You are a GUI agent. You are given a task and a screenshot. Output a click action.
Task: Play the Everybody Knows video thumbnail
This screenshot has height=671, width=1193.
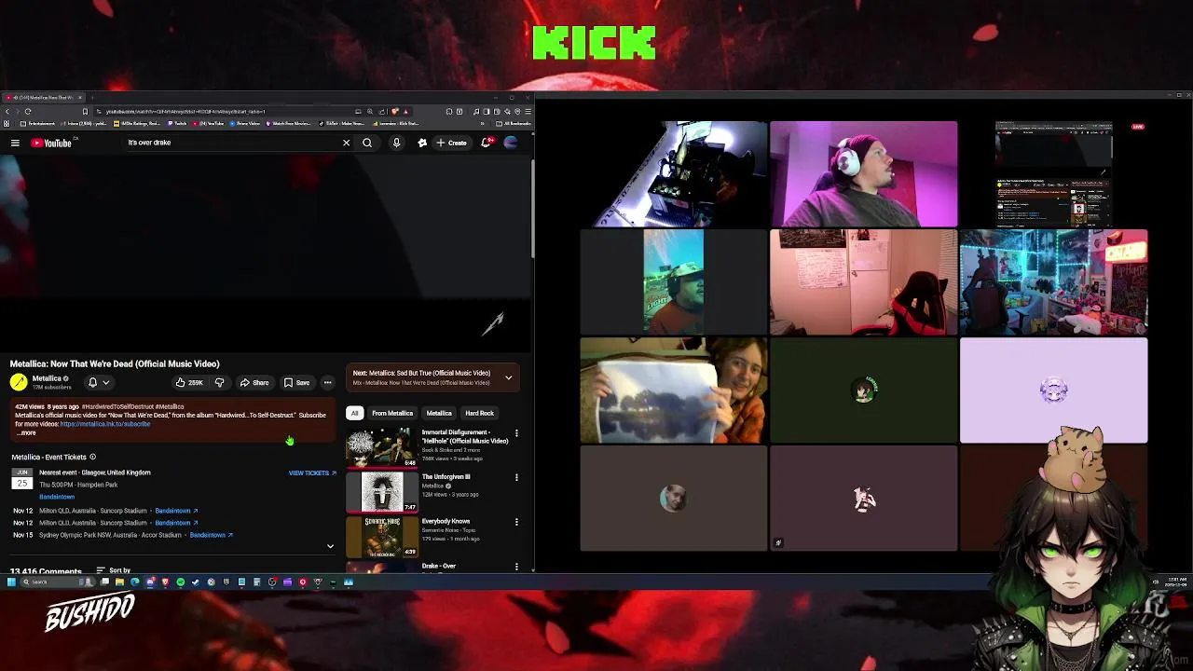(x=382, y=537)
